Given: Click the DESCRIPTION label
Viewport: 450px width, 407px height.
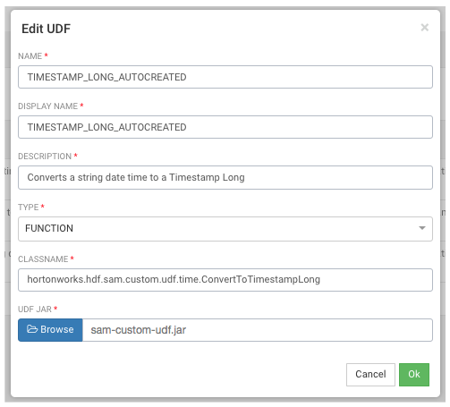Looking at the screenshot, I should tap(45, 157).
